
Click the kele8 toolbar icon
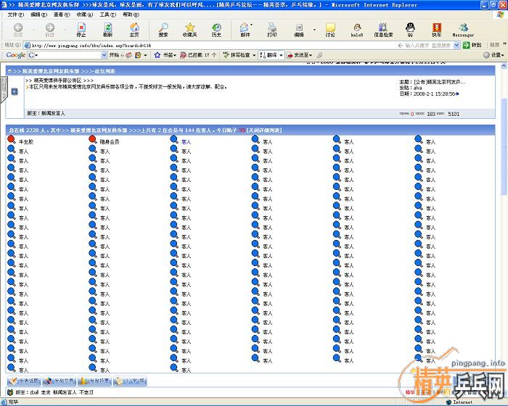coord(357,30)
